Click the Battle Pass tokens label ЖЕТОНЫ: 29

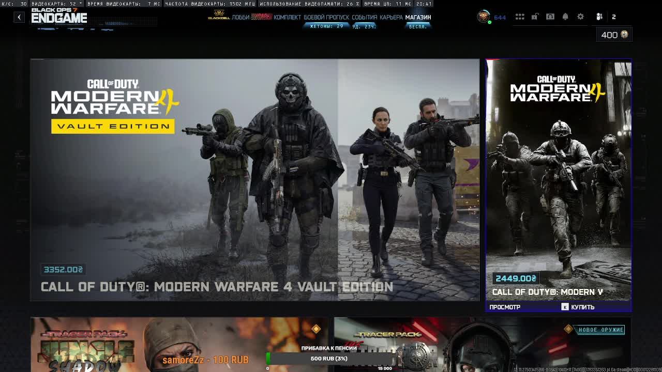pyautogui.click(x=326, y=26)
